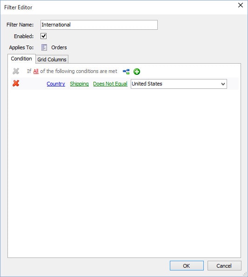Close the Filter Editor window
248x277 pixels.
[241, 5]
